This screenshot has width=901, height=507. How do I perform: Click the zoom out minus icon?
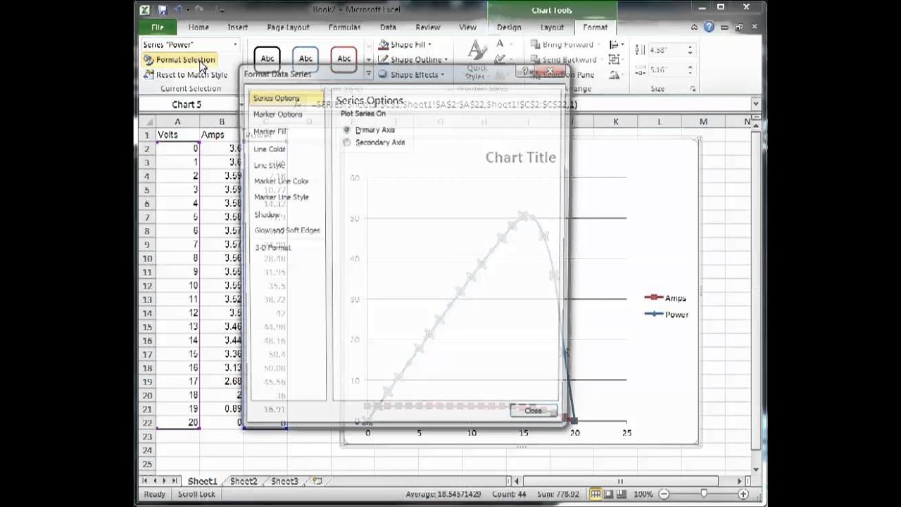pyautogui.click(x=664, y=494)
